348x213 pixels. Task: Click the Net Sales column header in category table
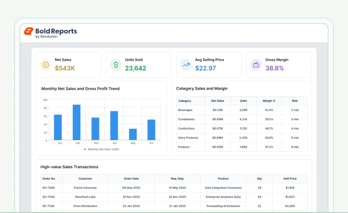(x=217, y=101)
